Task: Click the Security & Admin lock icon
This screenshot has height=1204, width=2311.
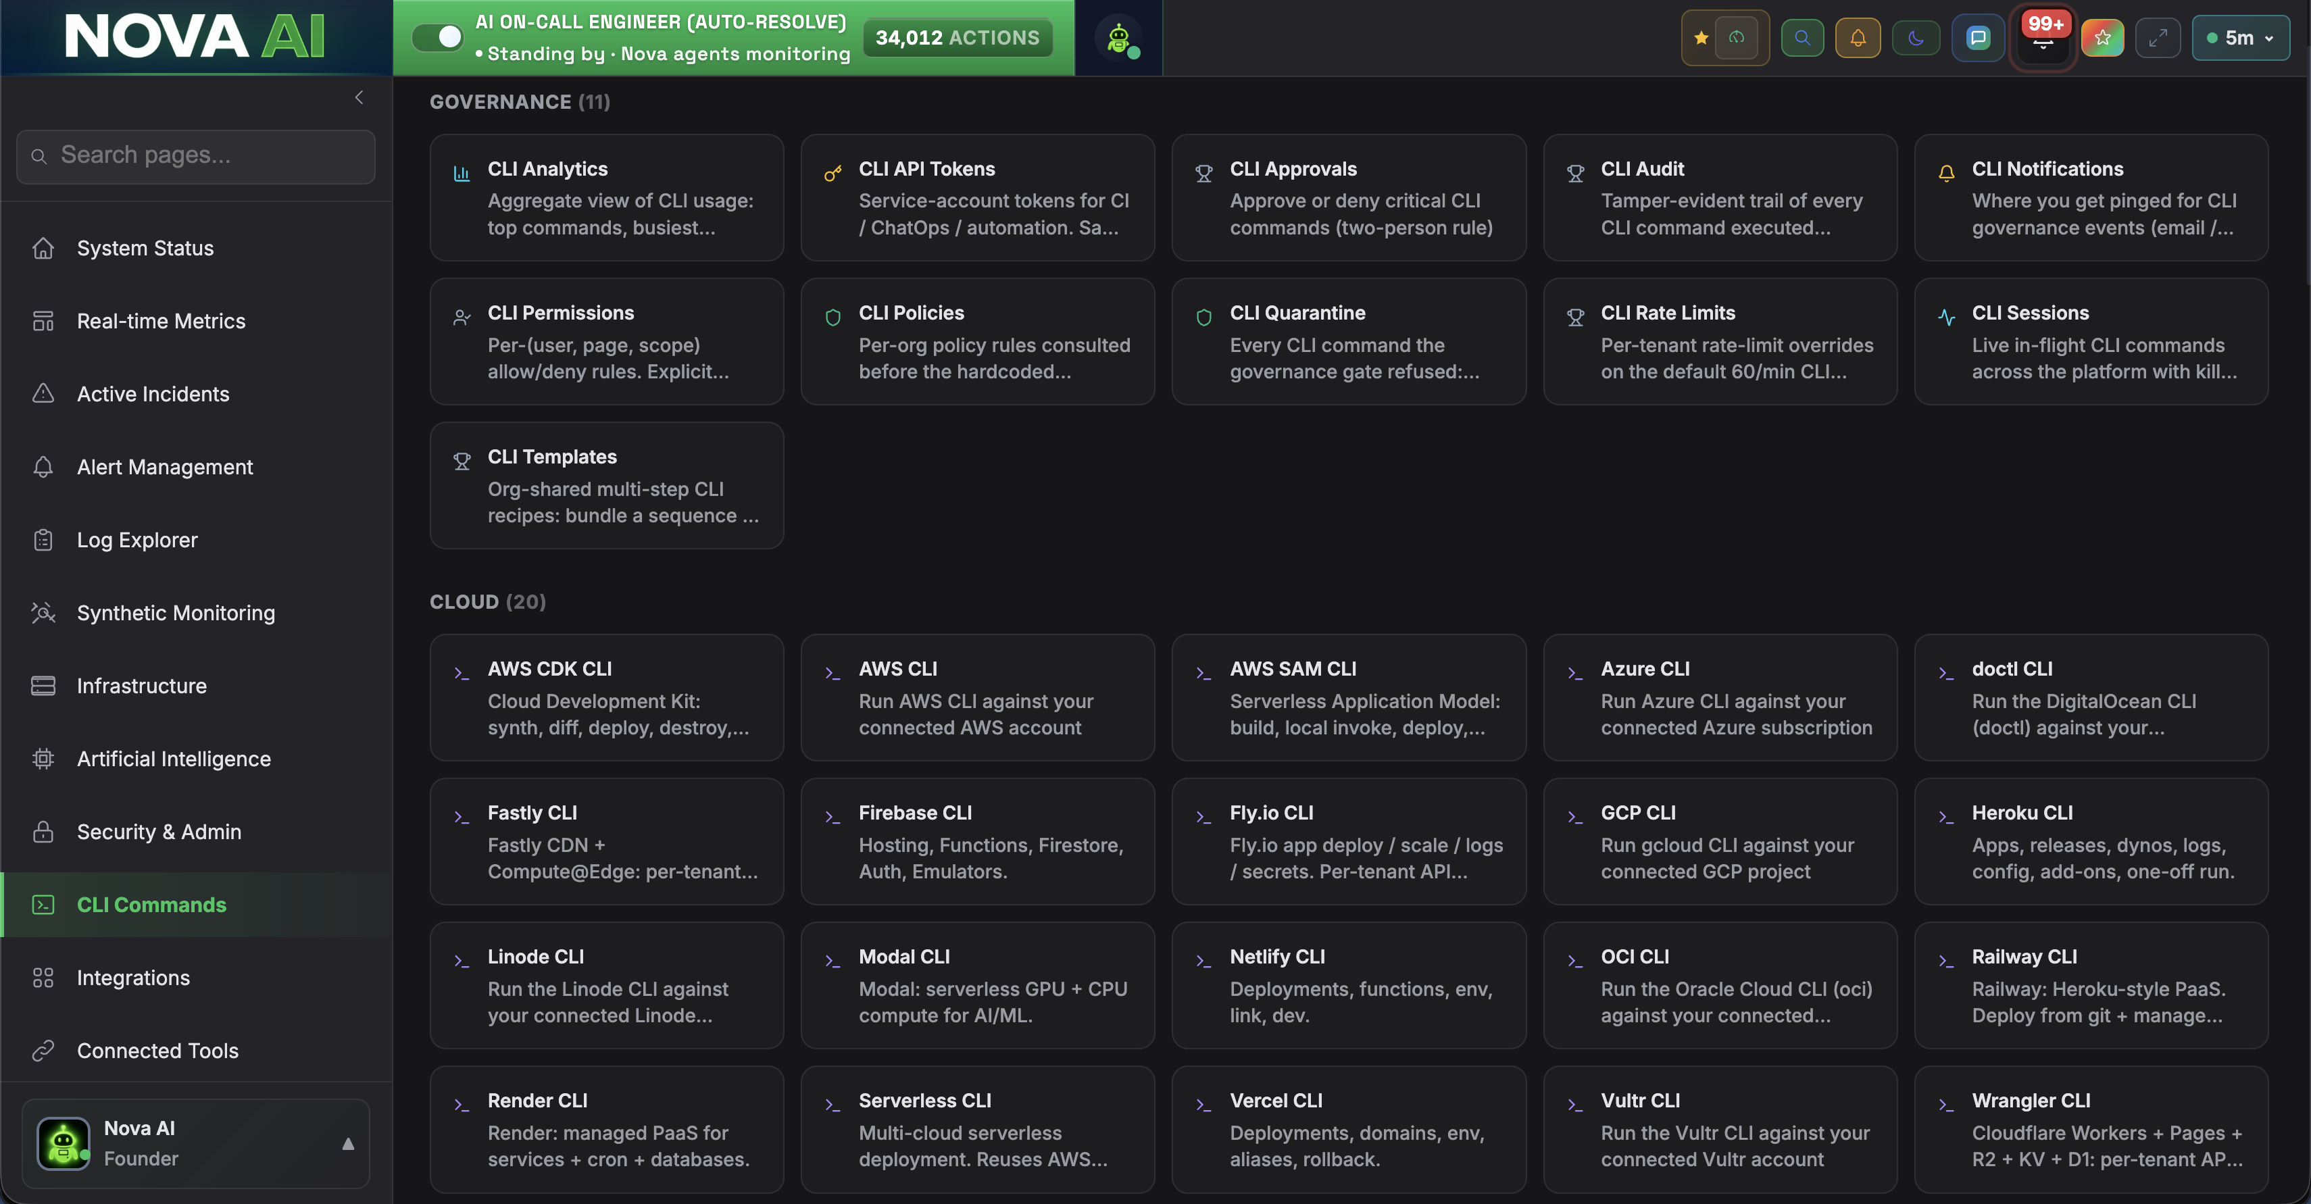Action: (43, 832)
